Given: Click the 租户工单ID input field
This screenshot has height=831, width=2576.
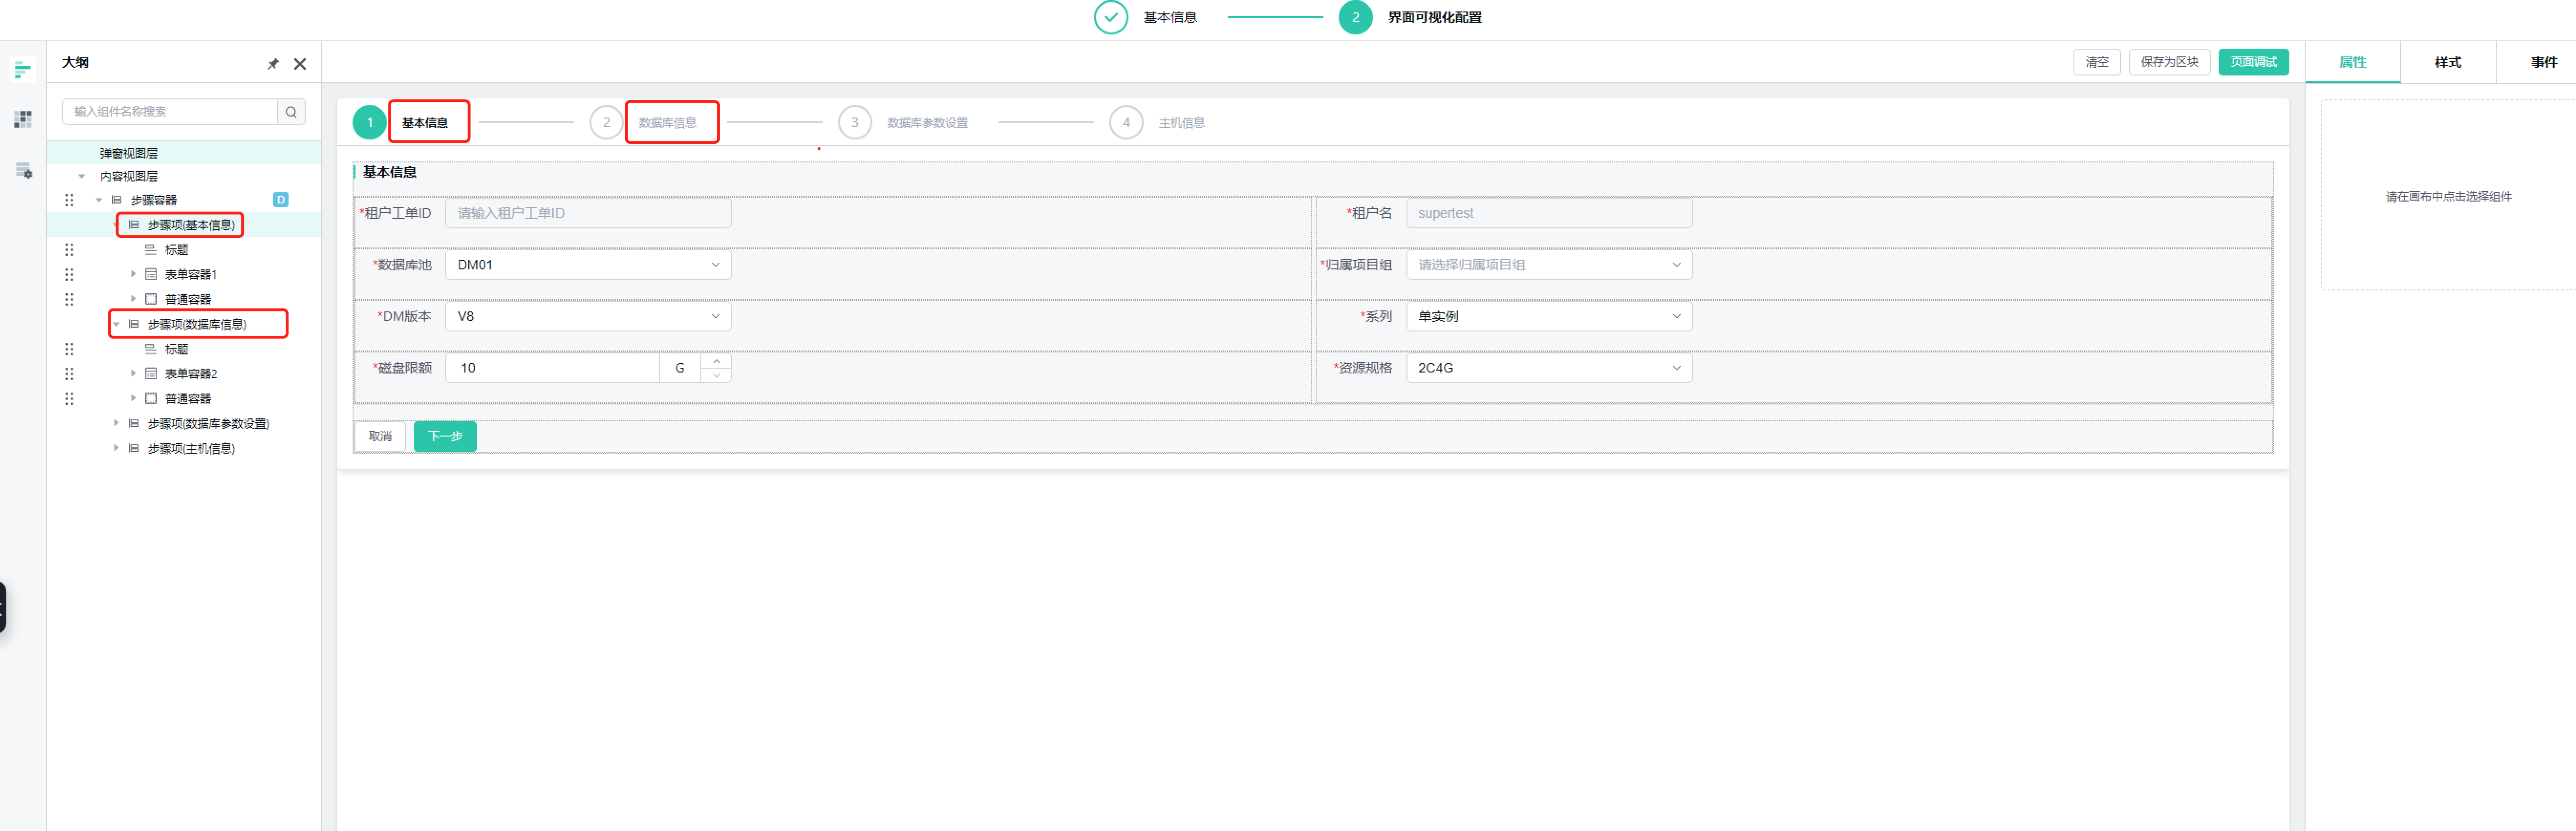Looking at the screenshot, I should pyautogui.click(x=588, y=213).
